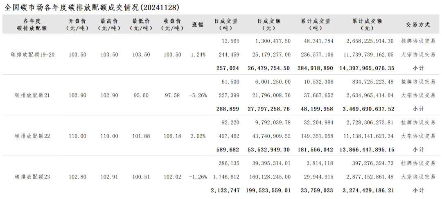Select the 开盘价 column header
This screenshot has width=442, height=199.
click(77, 25)
